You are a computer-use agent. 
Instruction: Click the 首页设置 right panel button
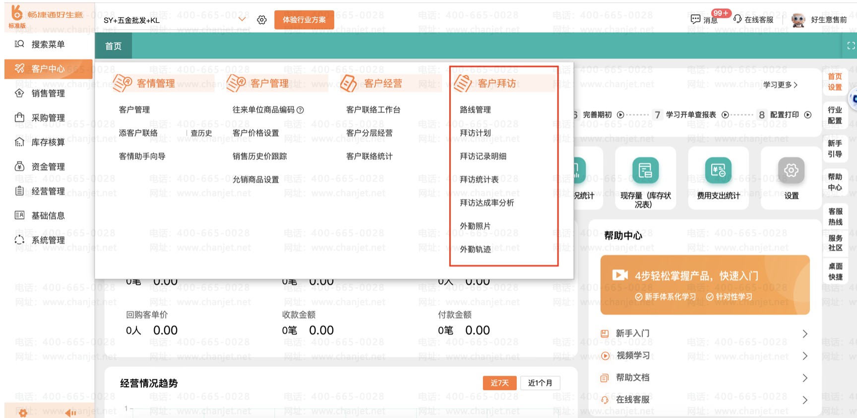coord(835,82)
